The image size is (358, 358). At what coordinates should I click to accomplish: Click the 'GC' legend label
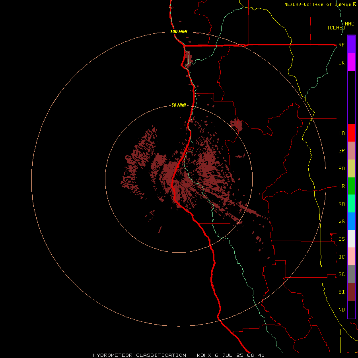(x=341, y=274)
